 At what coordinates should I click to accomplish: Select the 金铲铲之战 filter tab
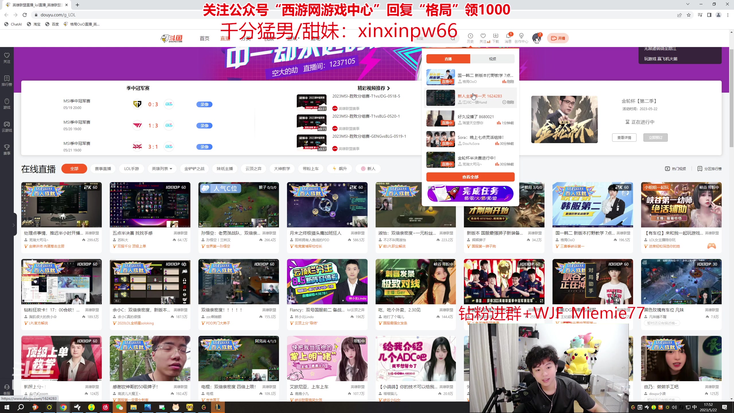[x=194, y=169]
